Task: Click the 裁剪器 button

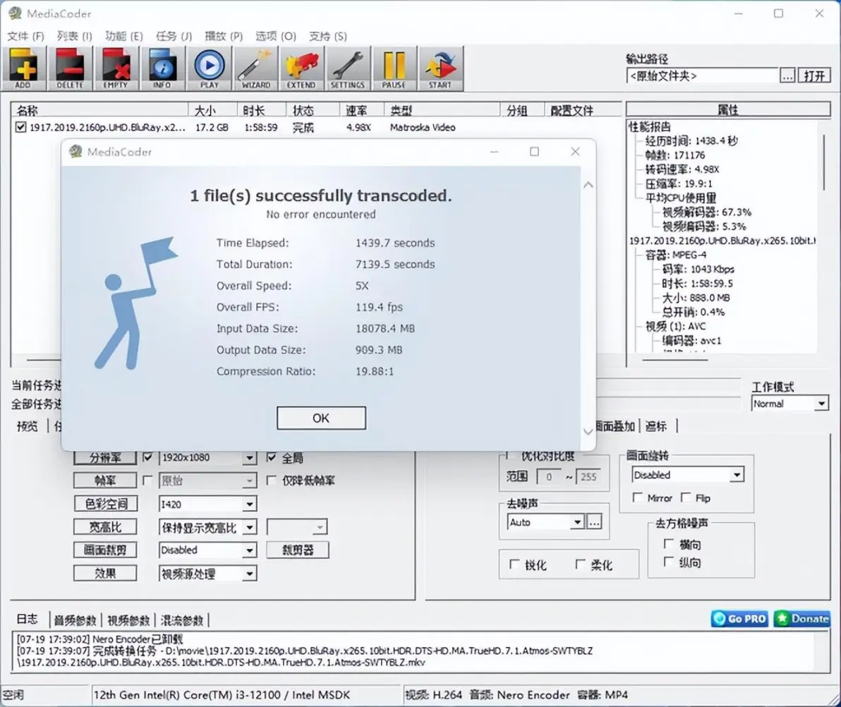Action: point(298,550)
